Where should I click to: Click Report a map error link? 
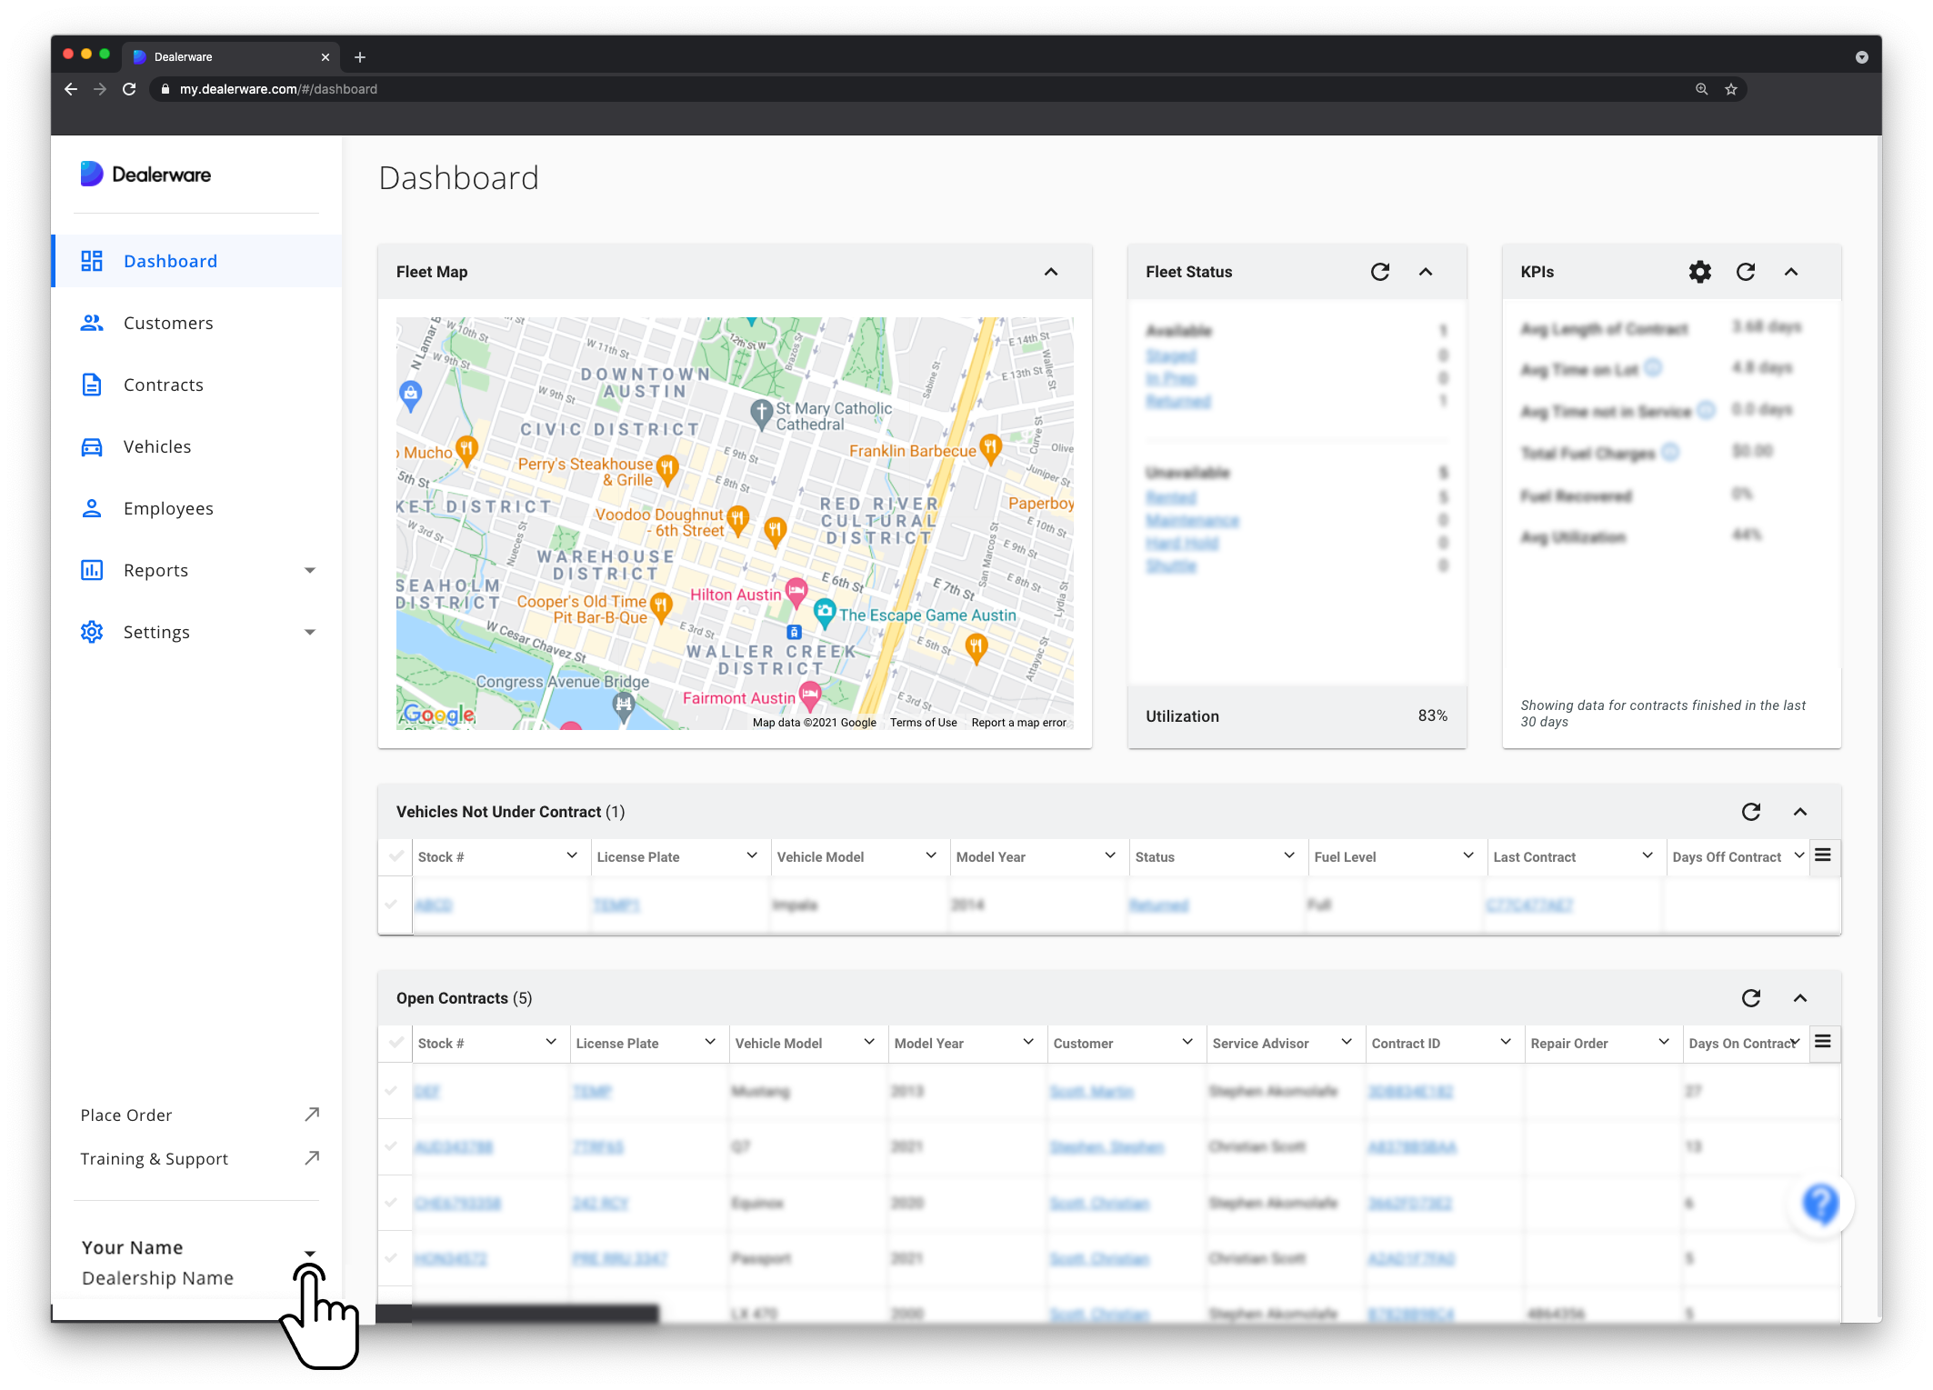[1018, 723]
